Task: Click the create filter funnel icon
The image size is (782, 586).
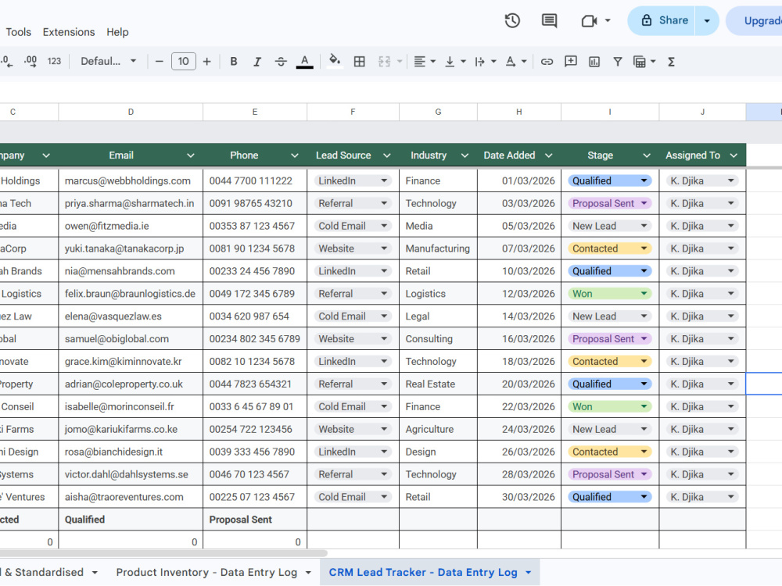Action: [x=618, y=62]
